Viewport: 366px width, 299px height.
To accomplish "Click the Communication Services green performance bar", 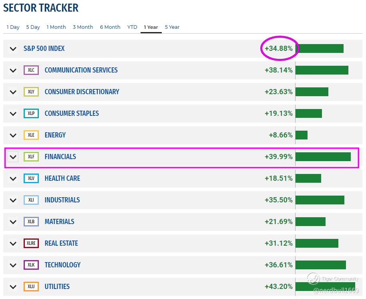I will [322, 70].
